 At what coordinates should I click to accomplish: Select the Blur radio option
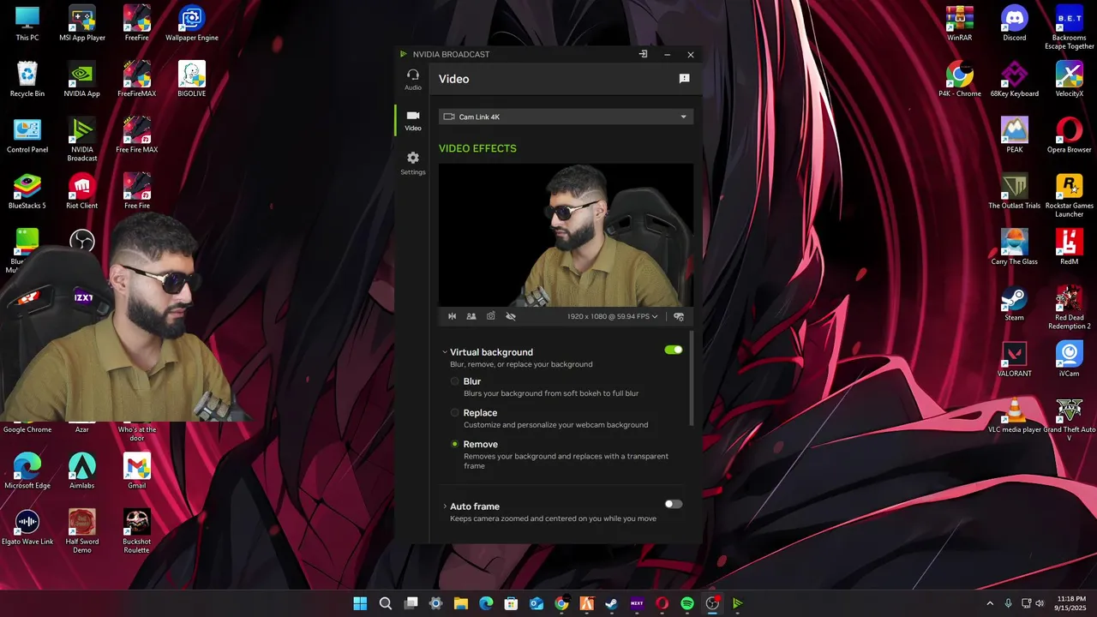point(455,381)
